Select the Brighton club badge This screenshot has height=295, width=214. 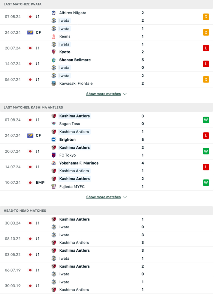tap(54, 140)
